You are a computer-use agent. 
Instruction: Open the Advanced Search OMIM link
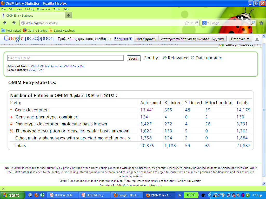coord(35,66)
